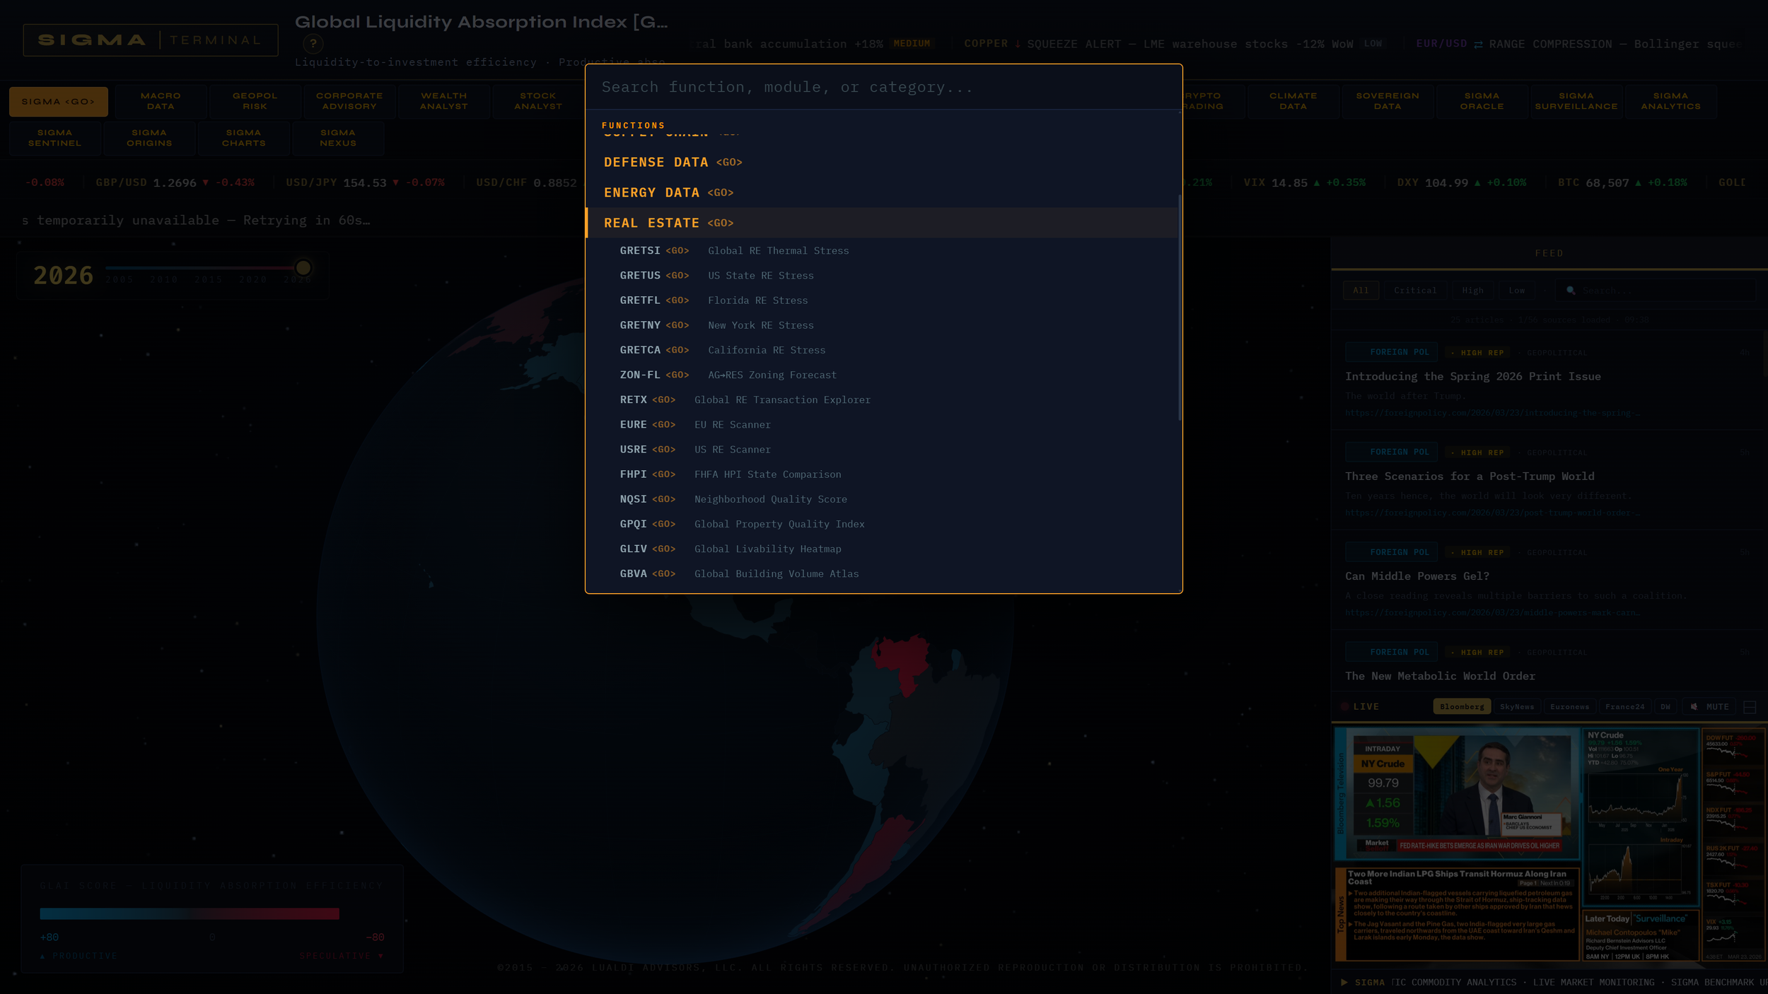Switch live stream to Bloomberg

pyautogui.click(x=1462, y=707)
